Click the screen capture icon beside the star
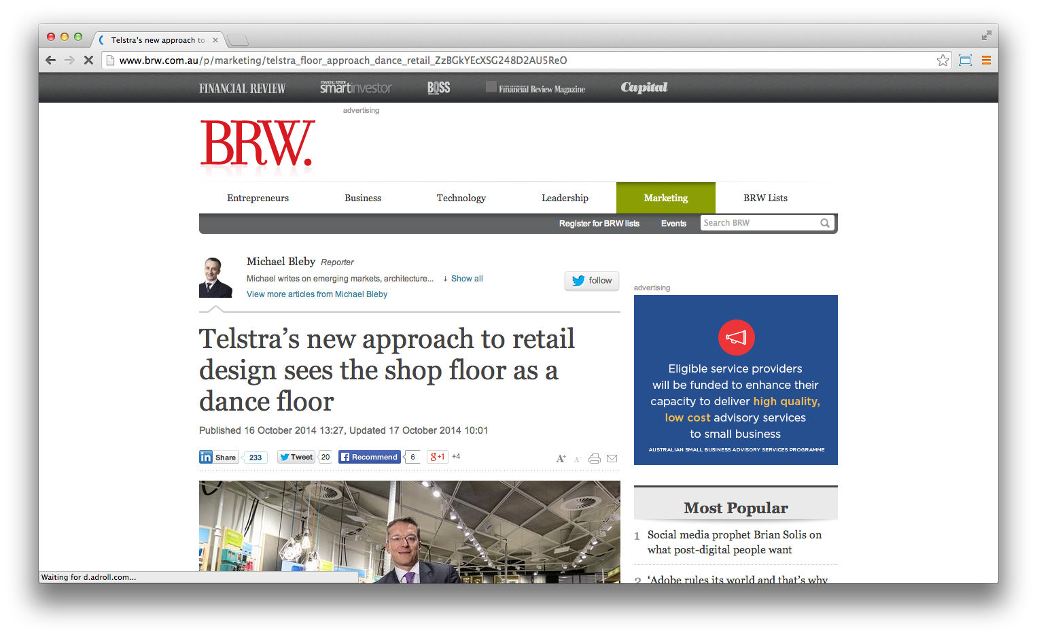 pos(965,60)
